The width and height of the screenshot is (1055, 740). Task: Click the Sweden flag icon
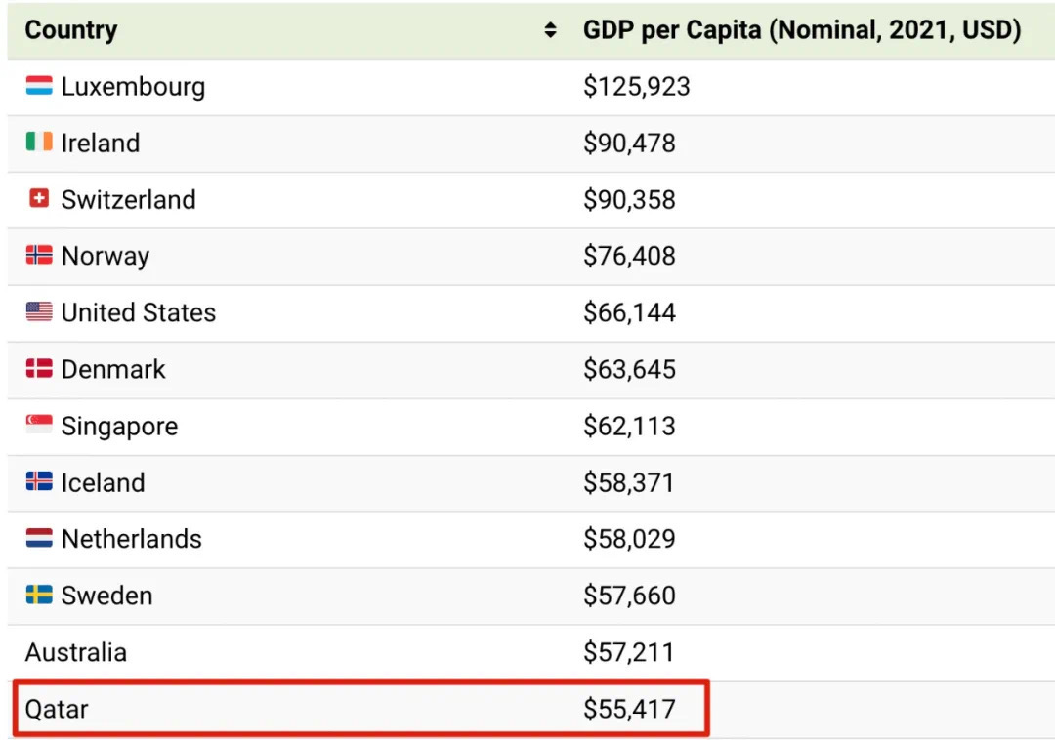[39, 596]
